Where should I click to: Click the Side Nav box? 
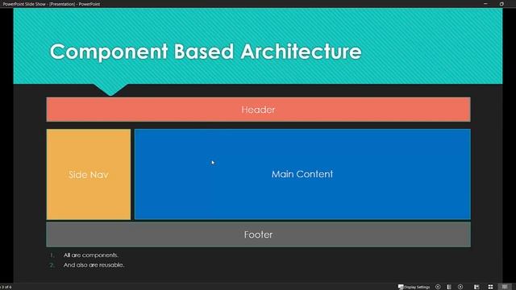(89, 174)
